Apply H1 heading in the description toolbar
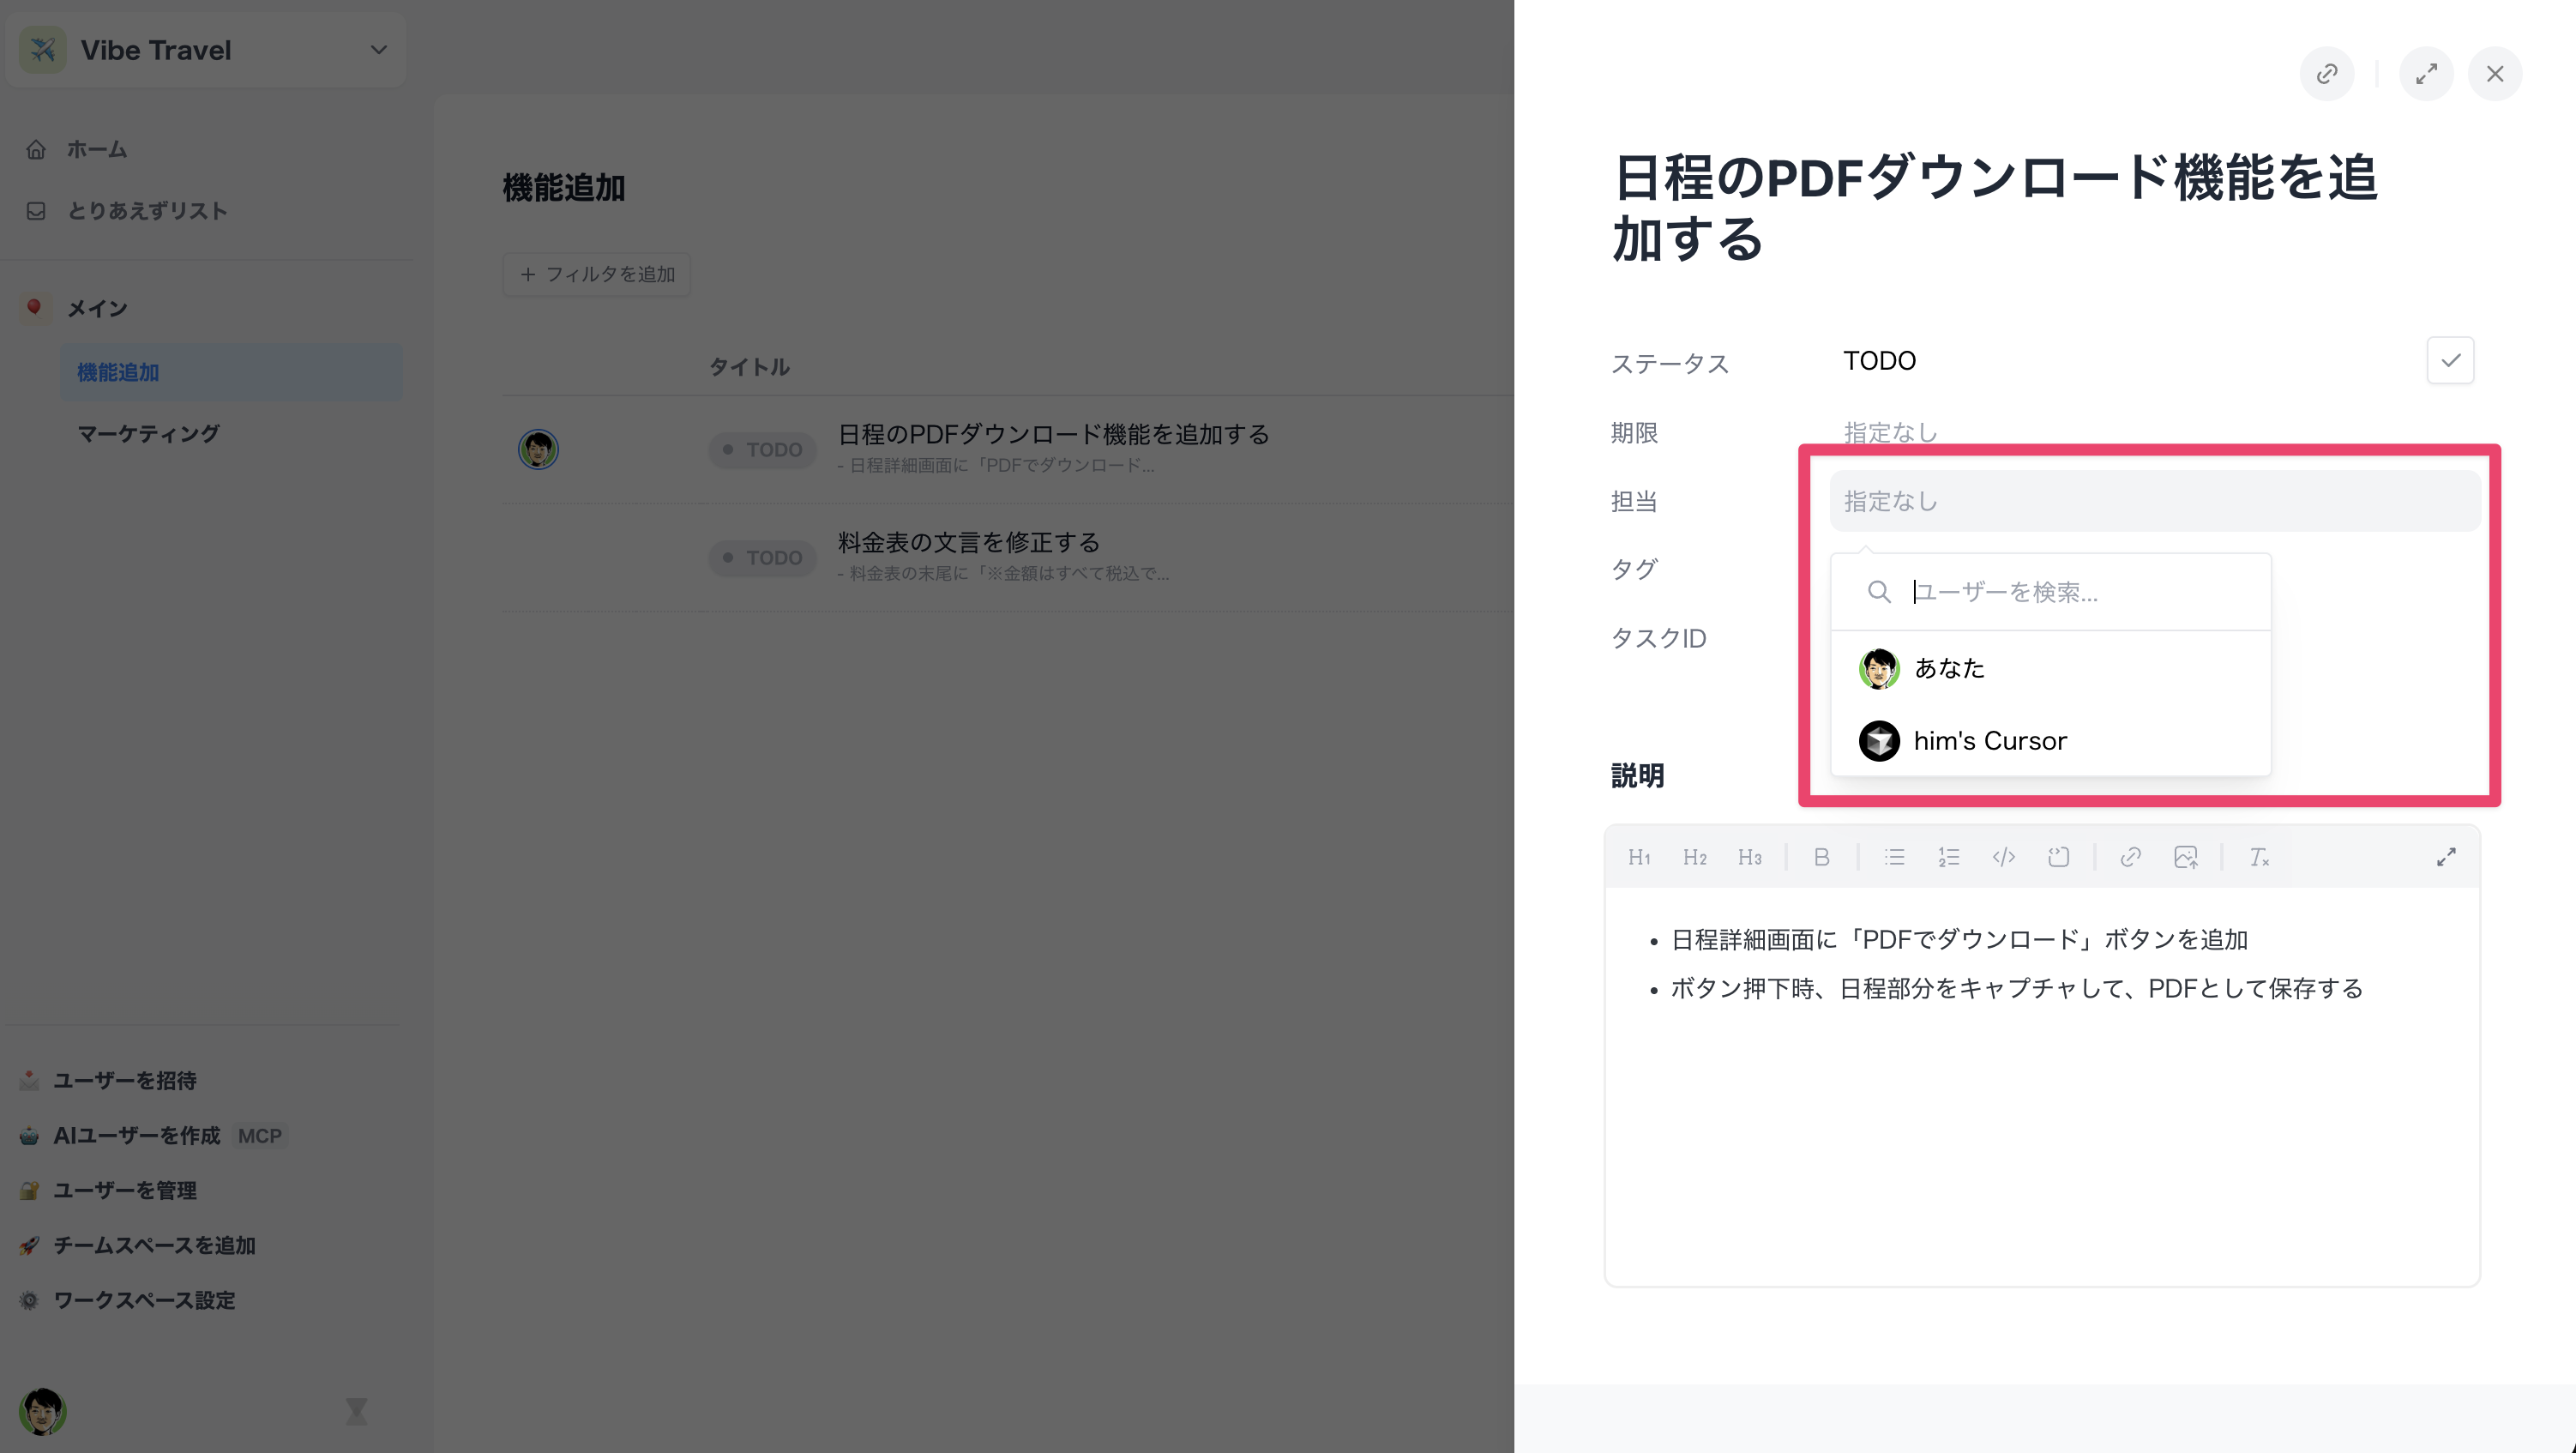The height and width of the screenshot is (1453, 2576). point(1639,857)
